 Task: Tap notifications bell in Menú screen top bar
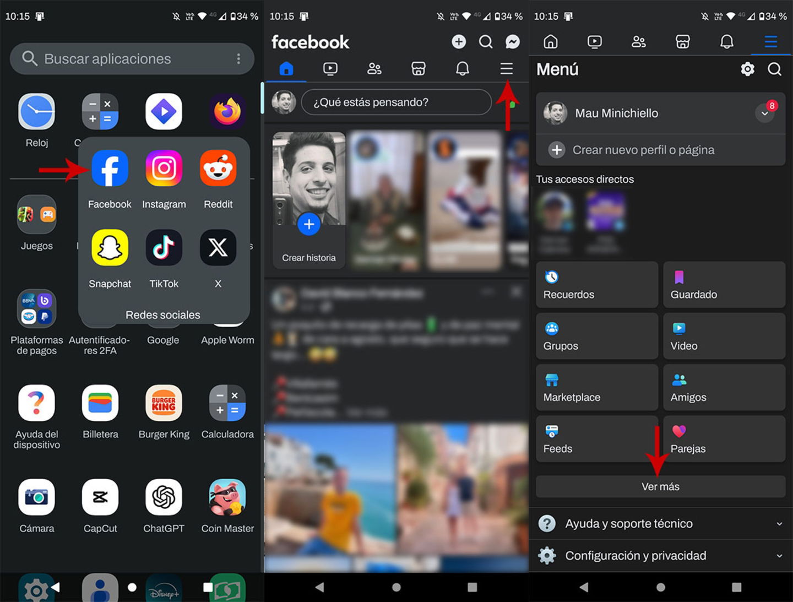coord(727,42)
